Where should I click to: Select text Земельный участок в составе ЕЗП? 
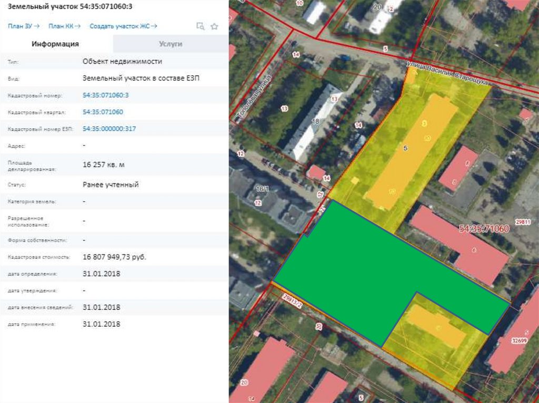[141, 78]
